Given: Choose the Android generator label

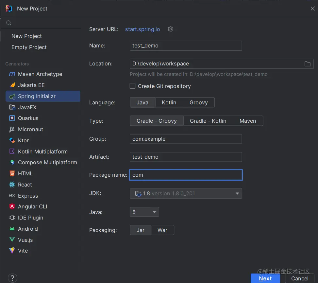Looking at the screenshot, I should click(x=28, y=229).
